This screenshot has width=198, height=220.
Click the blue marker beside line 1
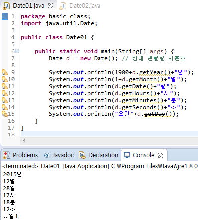[5, 16]
